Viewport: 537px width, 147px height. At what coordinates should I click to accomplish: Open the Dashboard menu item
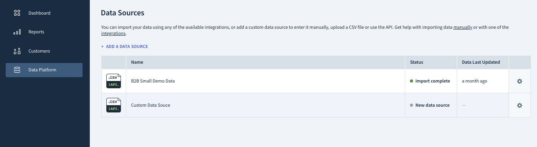click(x=44, y=13)
